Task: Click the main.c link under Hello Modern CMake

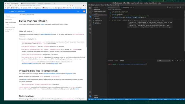Action: 42,24
